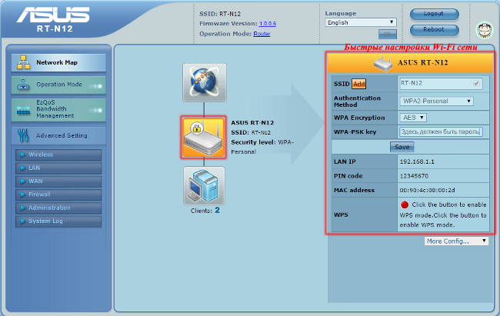Click the red WPS button

point(405,205)
